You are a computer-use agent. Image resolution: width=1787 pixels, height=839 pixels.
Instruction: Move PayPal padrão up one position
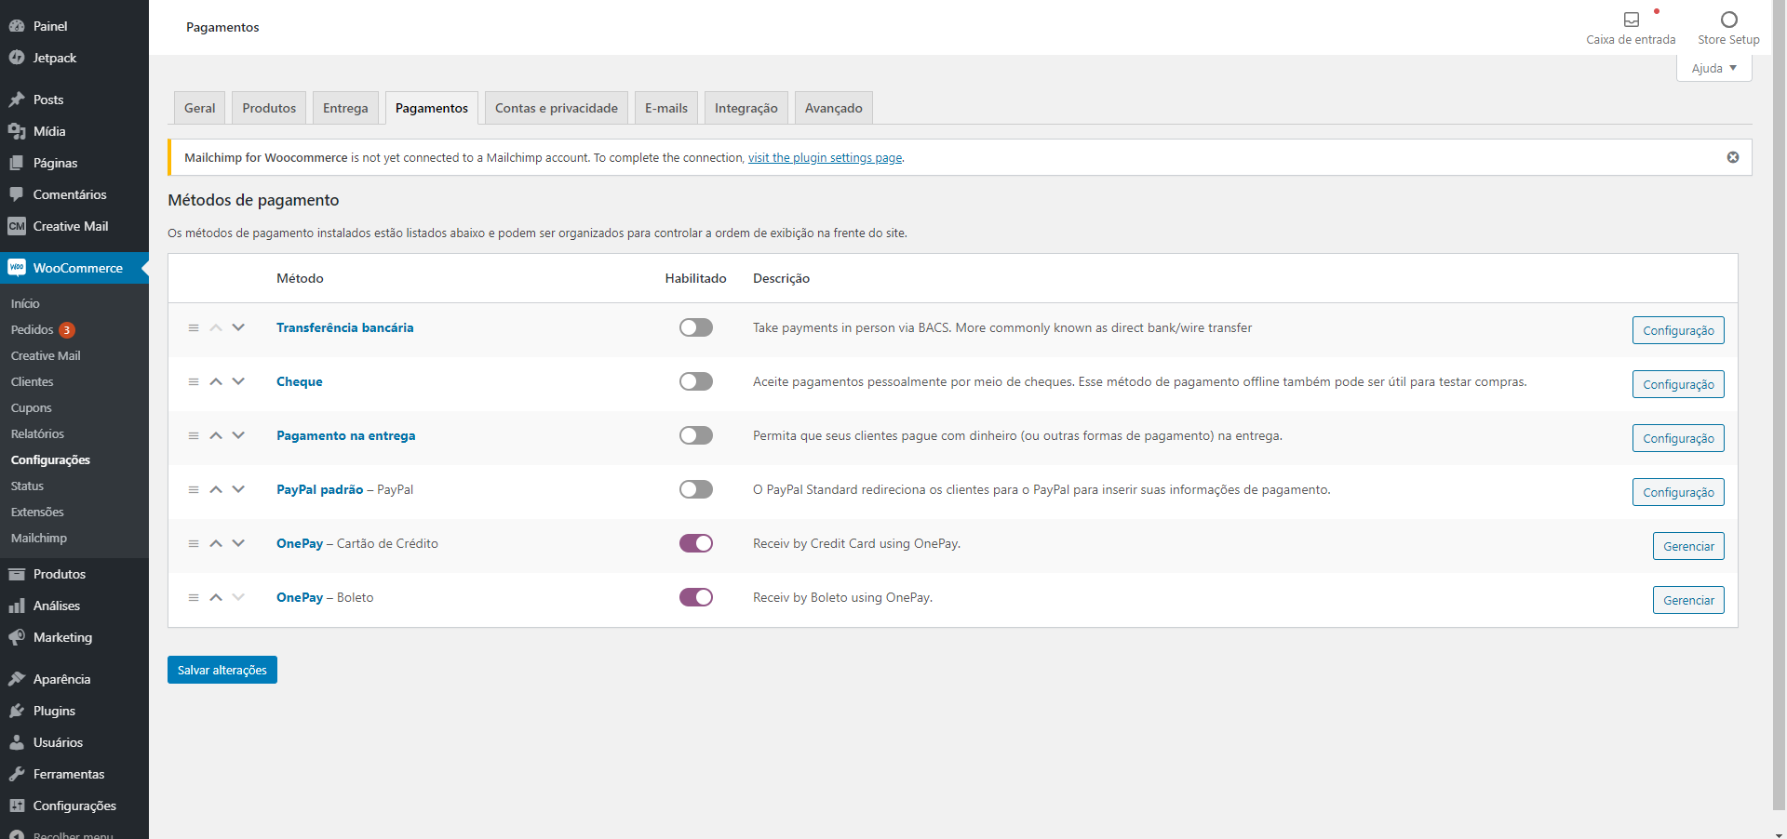point(216,489)
